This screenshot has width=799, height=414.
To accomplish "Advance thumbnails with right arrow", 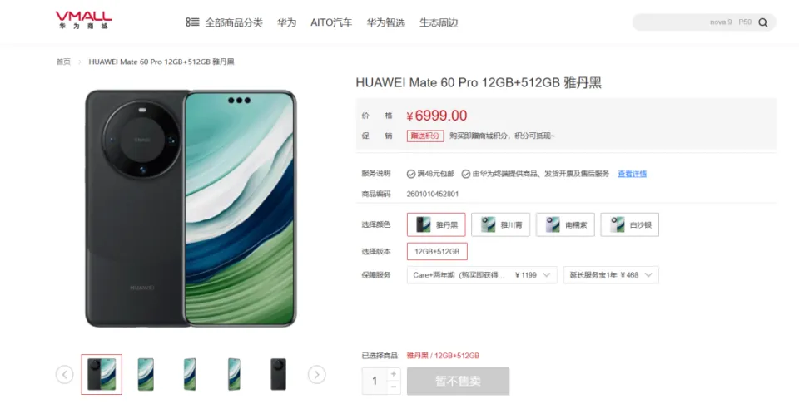I will click(x=316, y=375).
